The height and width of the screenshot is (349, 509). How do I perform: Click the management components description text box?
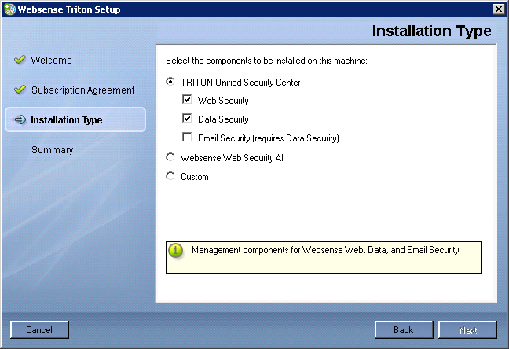coord(324,257)
